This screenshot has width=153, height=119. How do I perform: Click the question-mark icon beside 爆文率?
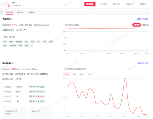tap(39, 111)
